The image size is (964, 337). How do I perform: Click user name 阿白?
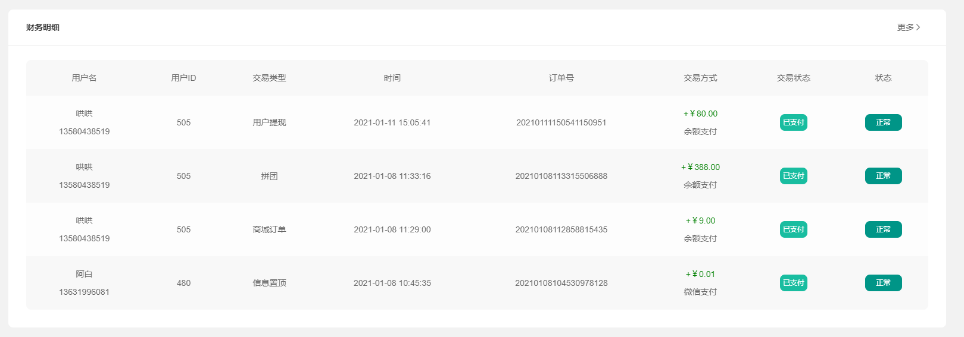pos(84,274)
